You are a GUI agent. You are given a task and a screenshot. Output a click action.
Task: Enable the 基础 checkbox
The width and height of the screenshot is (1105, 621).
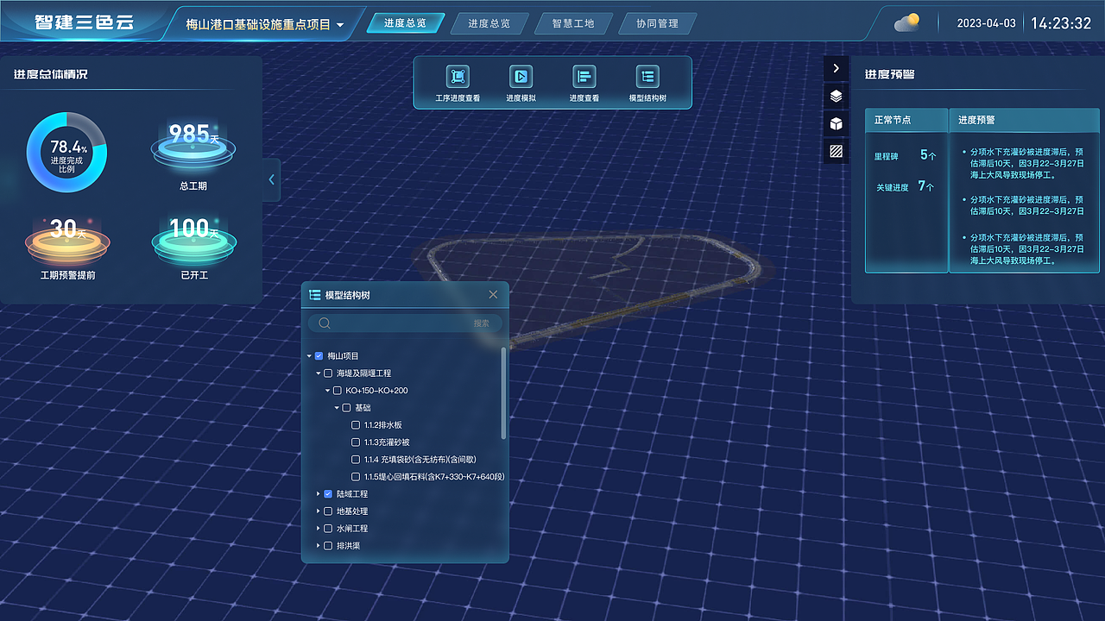tap(346, 408)
